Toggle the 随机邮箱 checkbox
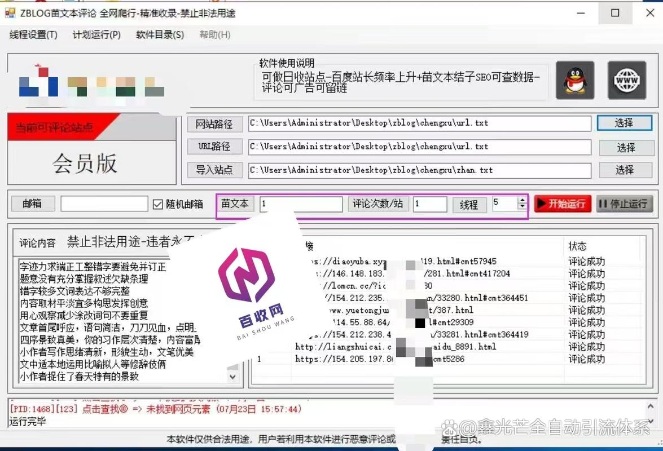Viewport: 663px width, 451px height. pyautogui.click(x=158, y=204)
